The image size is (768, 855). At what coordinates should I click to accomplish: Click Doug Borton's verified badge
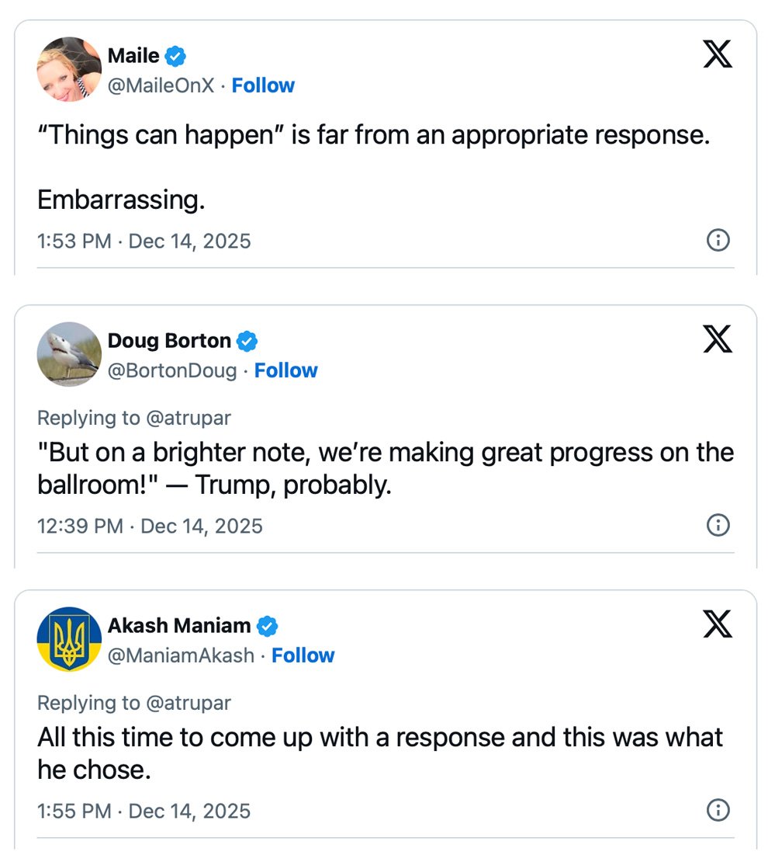(x=247, y=341)
